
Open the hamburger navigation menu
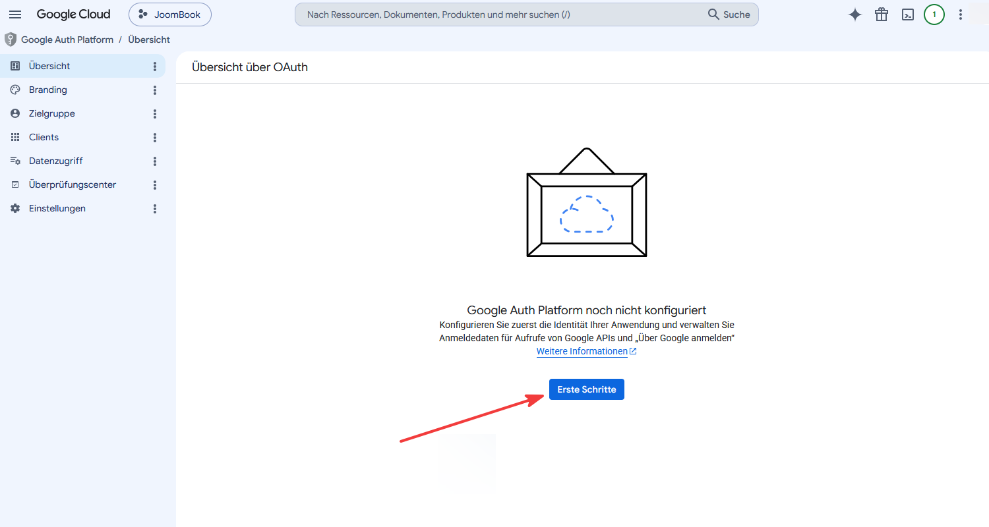tap(15, 14)
